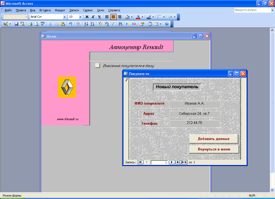
Task: Click the Delete Record toolbar icon
Action: [134, 24]
